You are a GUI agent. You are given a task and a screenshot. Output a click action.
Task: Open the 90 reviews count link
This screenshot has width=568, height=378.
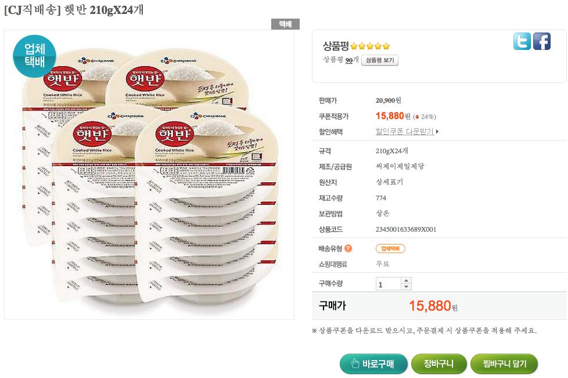(x=348, y=60)
